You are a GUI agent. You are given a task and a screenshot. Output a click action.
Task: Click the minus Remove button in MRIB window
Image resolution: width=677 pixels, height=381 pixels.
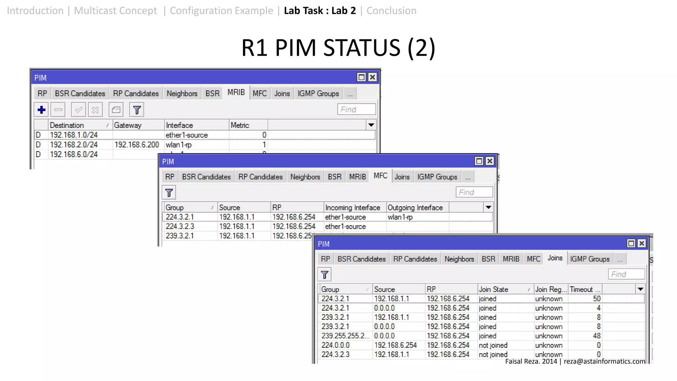click(x=58, y=110)
